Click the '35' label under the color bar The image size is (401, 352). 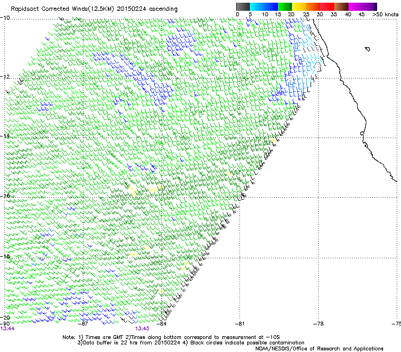pyautogui.click(x=334, y=14)
